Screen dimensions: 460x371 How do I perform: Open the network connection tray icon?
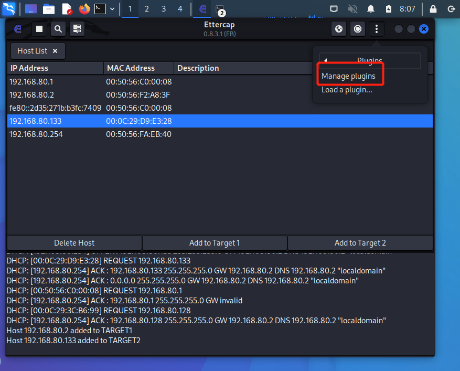point(334,9)
